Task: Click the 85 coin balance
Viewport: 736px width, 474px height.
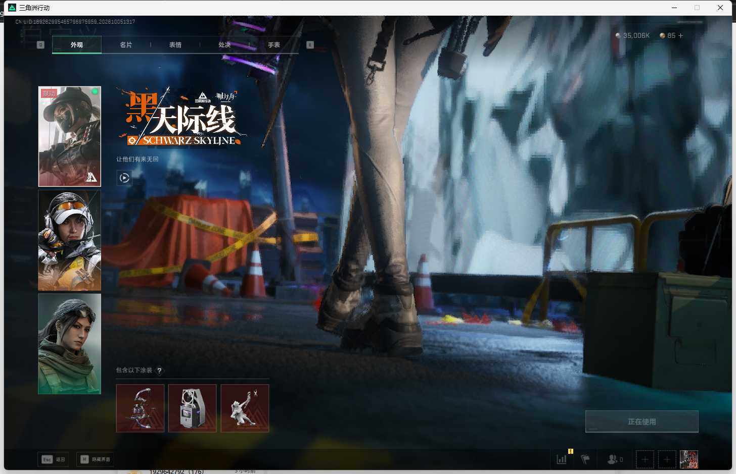Action: click(668, 36)
